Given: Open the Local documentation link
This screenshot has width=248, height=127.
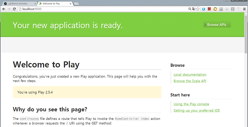Looking at the screenshot, I should point(190,75).
